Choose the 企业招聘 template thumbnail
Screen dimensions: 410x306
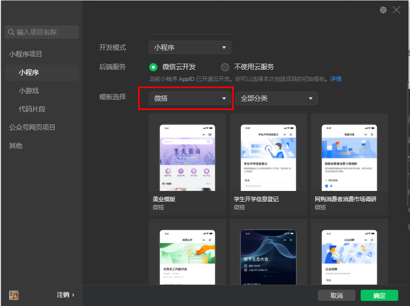349,257
